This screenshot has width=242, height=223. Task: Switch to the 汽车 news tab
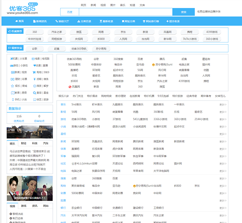tap(46, 143)
